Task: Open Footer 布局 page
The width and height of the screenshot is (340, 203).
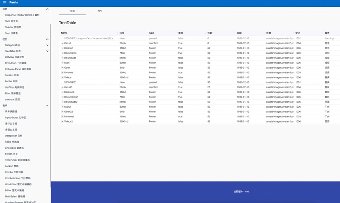Action: pyautogui.click(x=11, y=81)
